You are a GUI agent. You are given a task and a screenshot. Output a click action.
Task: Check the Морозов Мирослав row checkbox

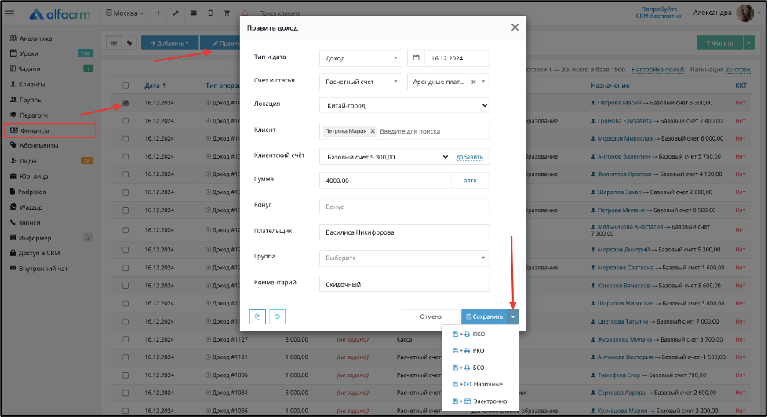[126, 139]
